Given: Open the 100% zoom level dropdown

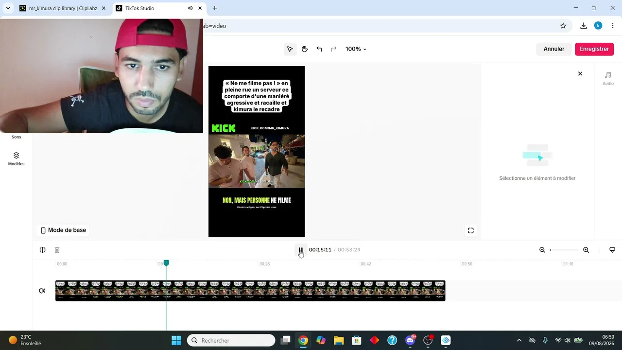Looking at the screenshot, I should tap(356, 49).
